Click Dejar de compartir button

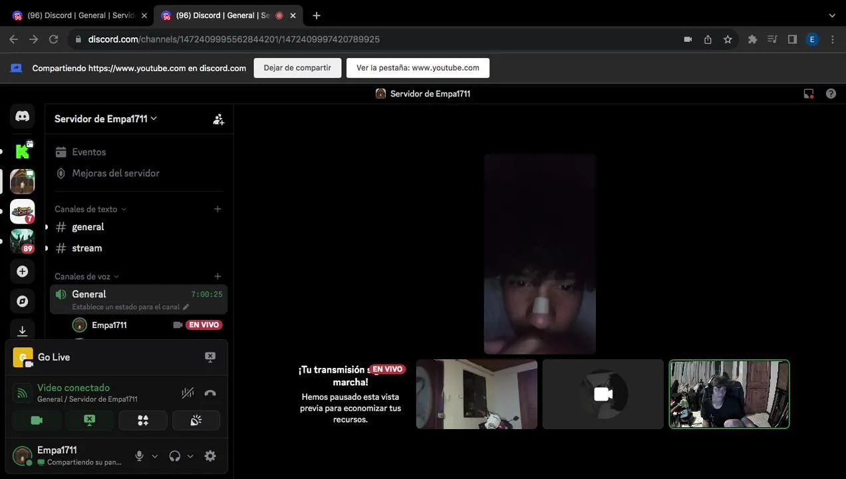[x=297, y=68]
